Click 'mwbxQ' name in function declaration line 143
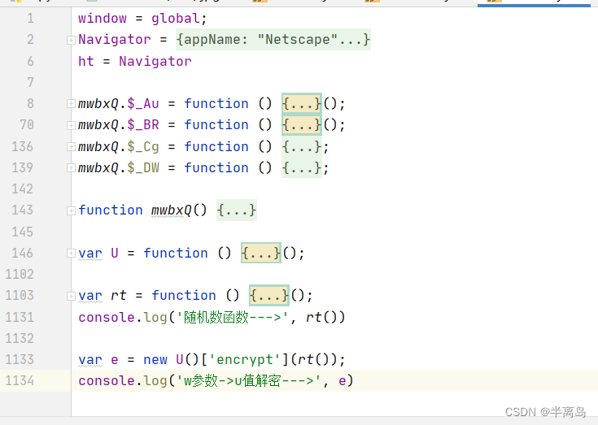This screenshot has height=425, width=598. click(x=171, y=210)
